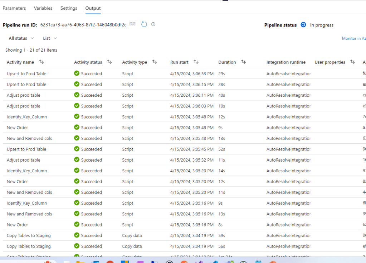Click the In progress pipeline status icon
This screenshot has height=263, width=366.
pos(303,25)
